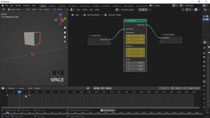Open the Render menu

coord(18,6)
